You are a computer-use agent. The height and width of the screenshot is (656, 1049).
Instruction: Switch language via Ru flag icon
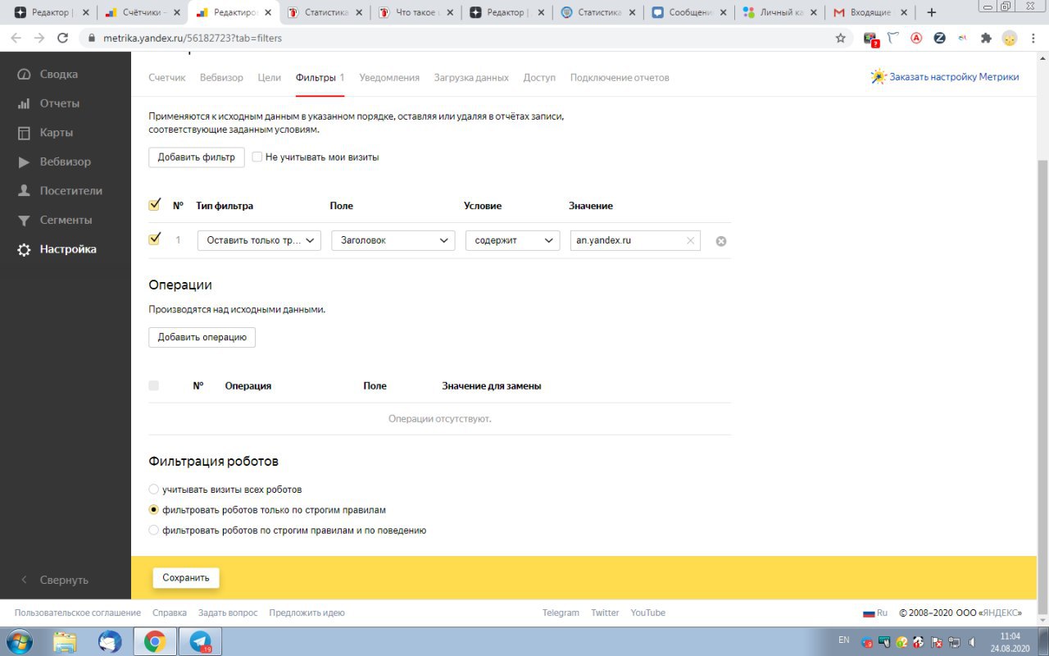tap(869, 613)
